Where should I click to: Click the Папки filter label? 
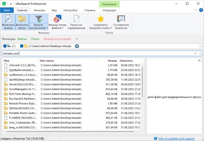[x=35, y=39]
